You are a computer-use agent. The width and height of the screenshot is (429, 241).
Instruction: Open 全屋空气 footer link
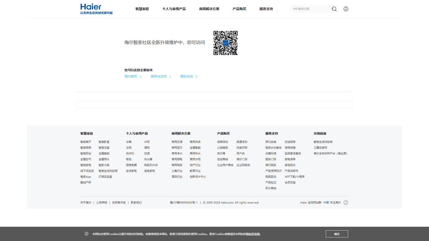pos(86,159)
